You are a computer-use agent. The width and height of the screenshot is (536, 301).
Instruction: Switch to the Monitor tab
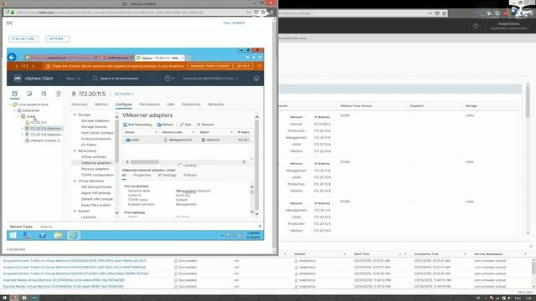(x=101, y=104)
